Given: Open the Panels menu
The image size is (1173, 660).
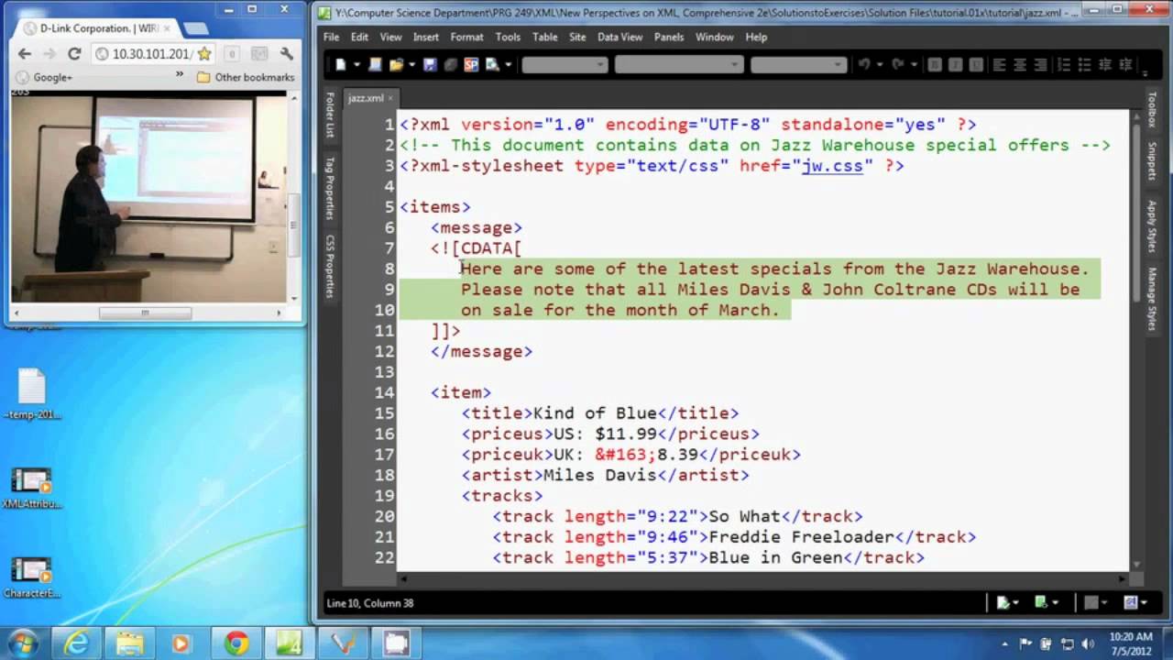Looking at the screenshot, I should pos(669,37).
